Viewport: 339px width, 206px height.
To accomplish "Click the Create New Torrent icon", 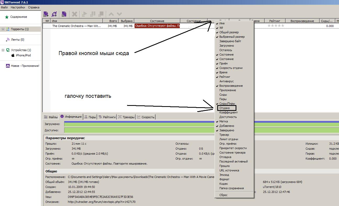I will coord(64,14).
